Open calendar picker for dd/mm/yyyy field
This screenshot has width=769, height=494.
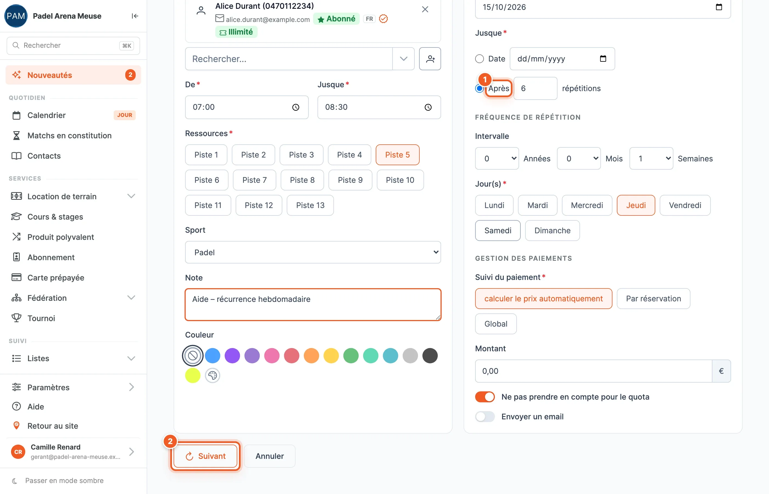(x=603, y=58)
